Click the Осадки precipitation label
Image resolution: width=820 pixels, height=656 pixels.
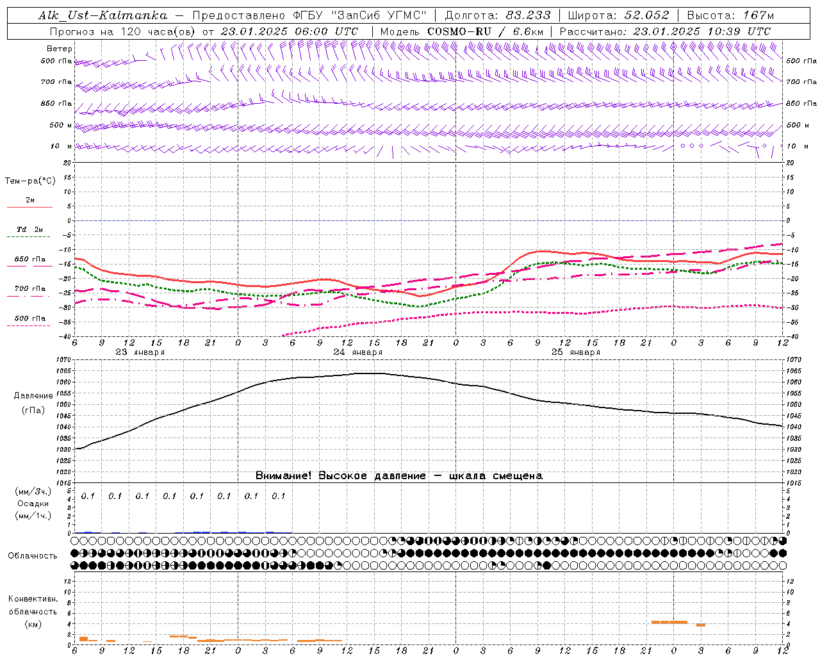pos(33,504)
